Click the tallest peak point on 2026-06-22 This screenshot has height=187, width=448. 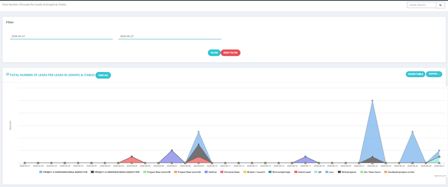372,101
